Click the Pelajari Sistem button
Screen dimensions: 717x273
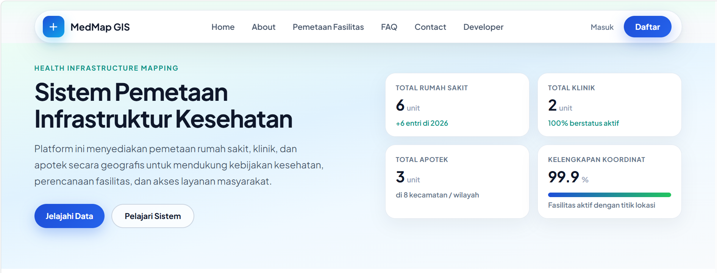153,216
